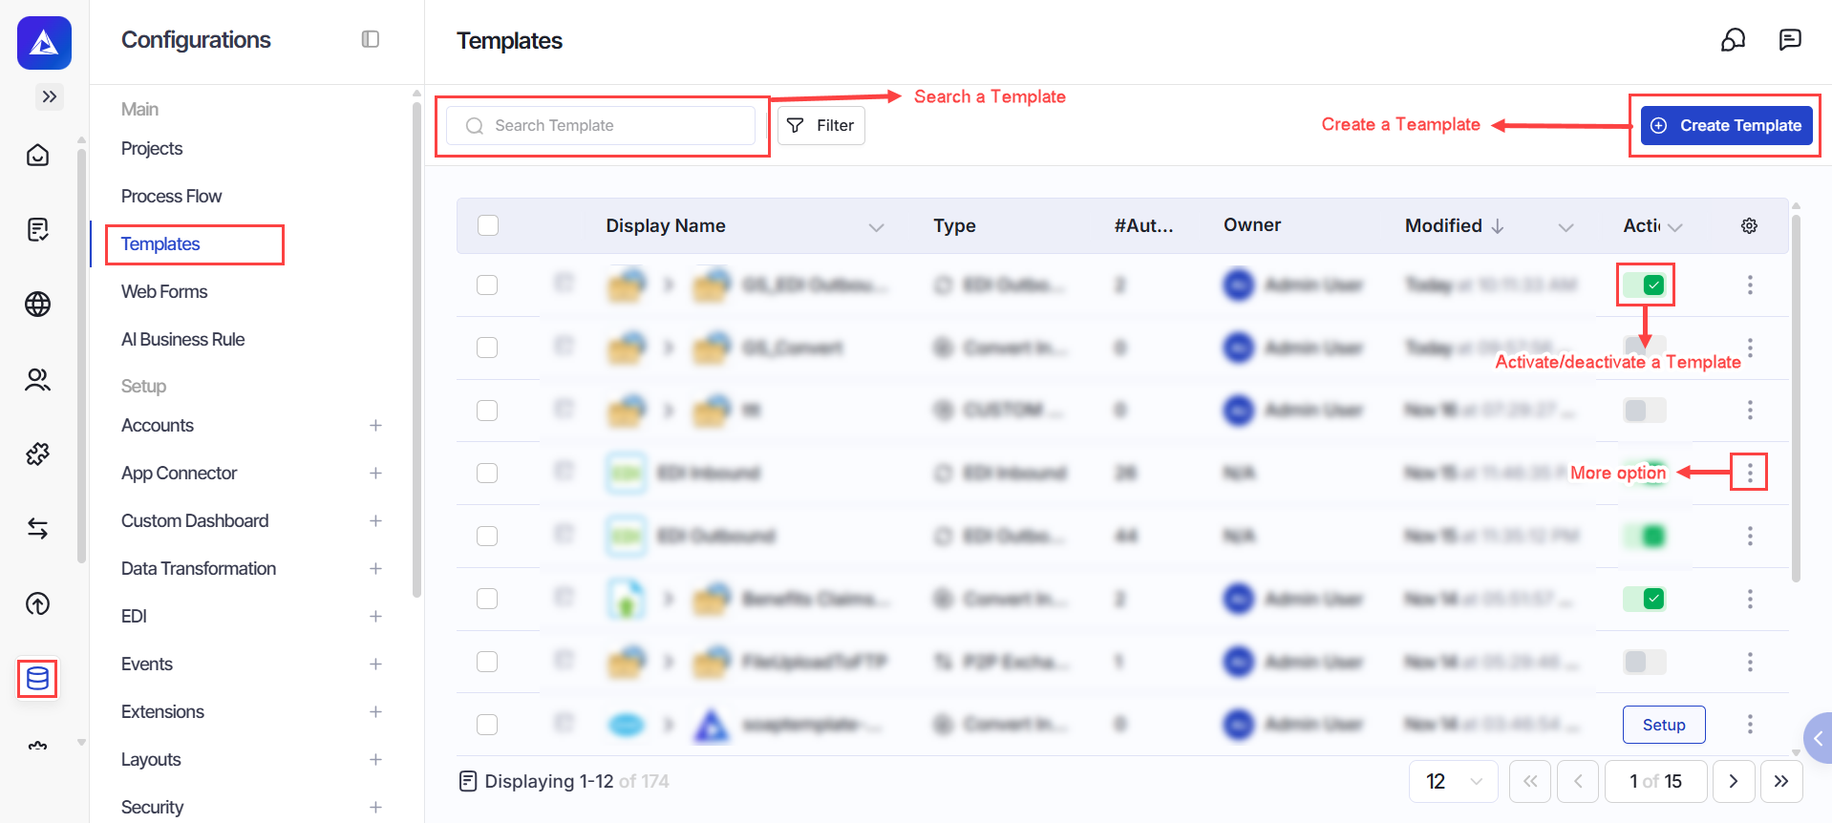Collapse the Configurations side panel icon
1832x823 pixels.
(371, 39)
